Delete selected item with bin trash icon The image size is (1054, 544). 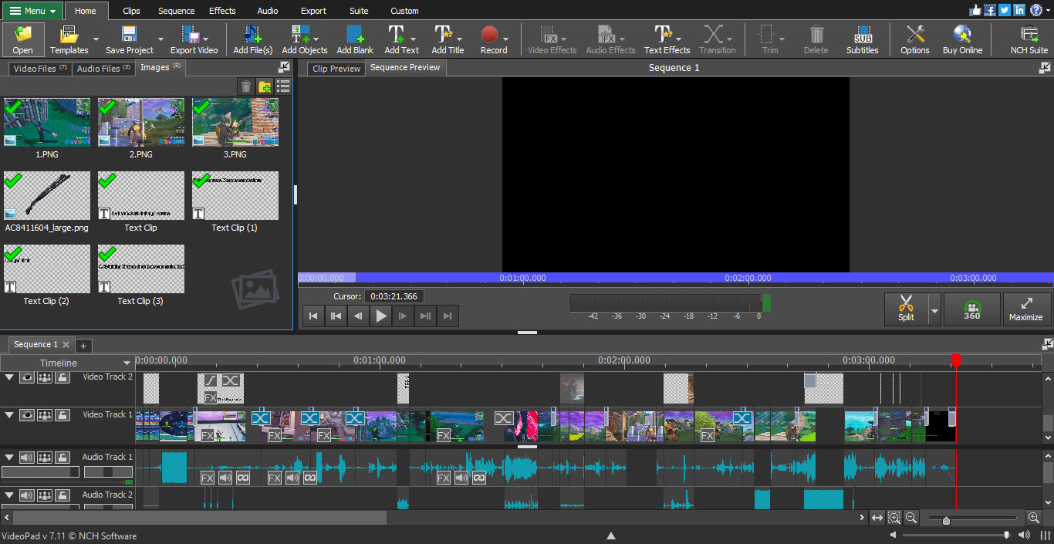246,86
